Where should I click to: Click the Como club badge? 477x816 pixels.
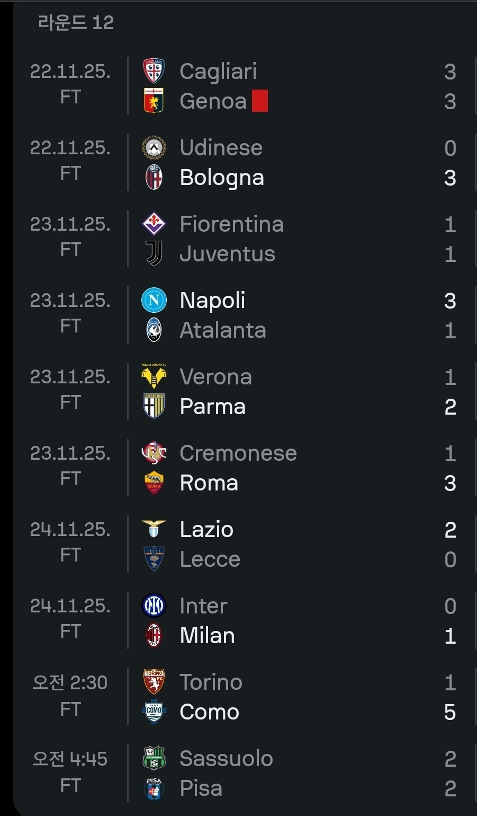coord(154,712)
